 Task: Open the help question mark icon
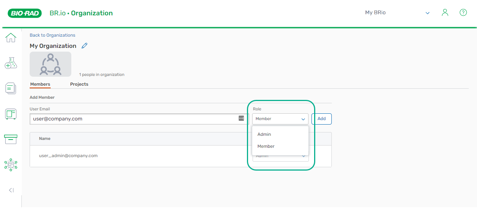pyautogui.click(x=463, y=13)
